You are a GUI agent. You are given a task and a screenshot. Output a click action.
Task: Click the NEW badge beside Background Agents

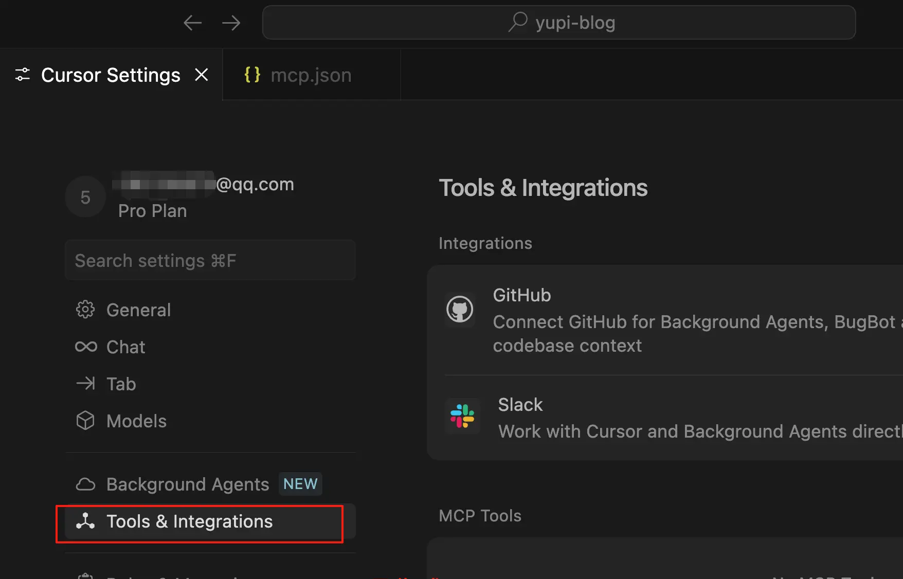(300, 484)
